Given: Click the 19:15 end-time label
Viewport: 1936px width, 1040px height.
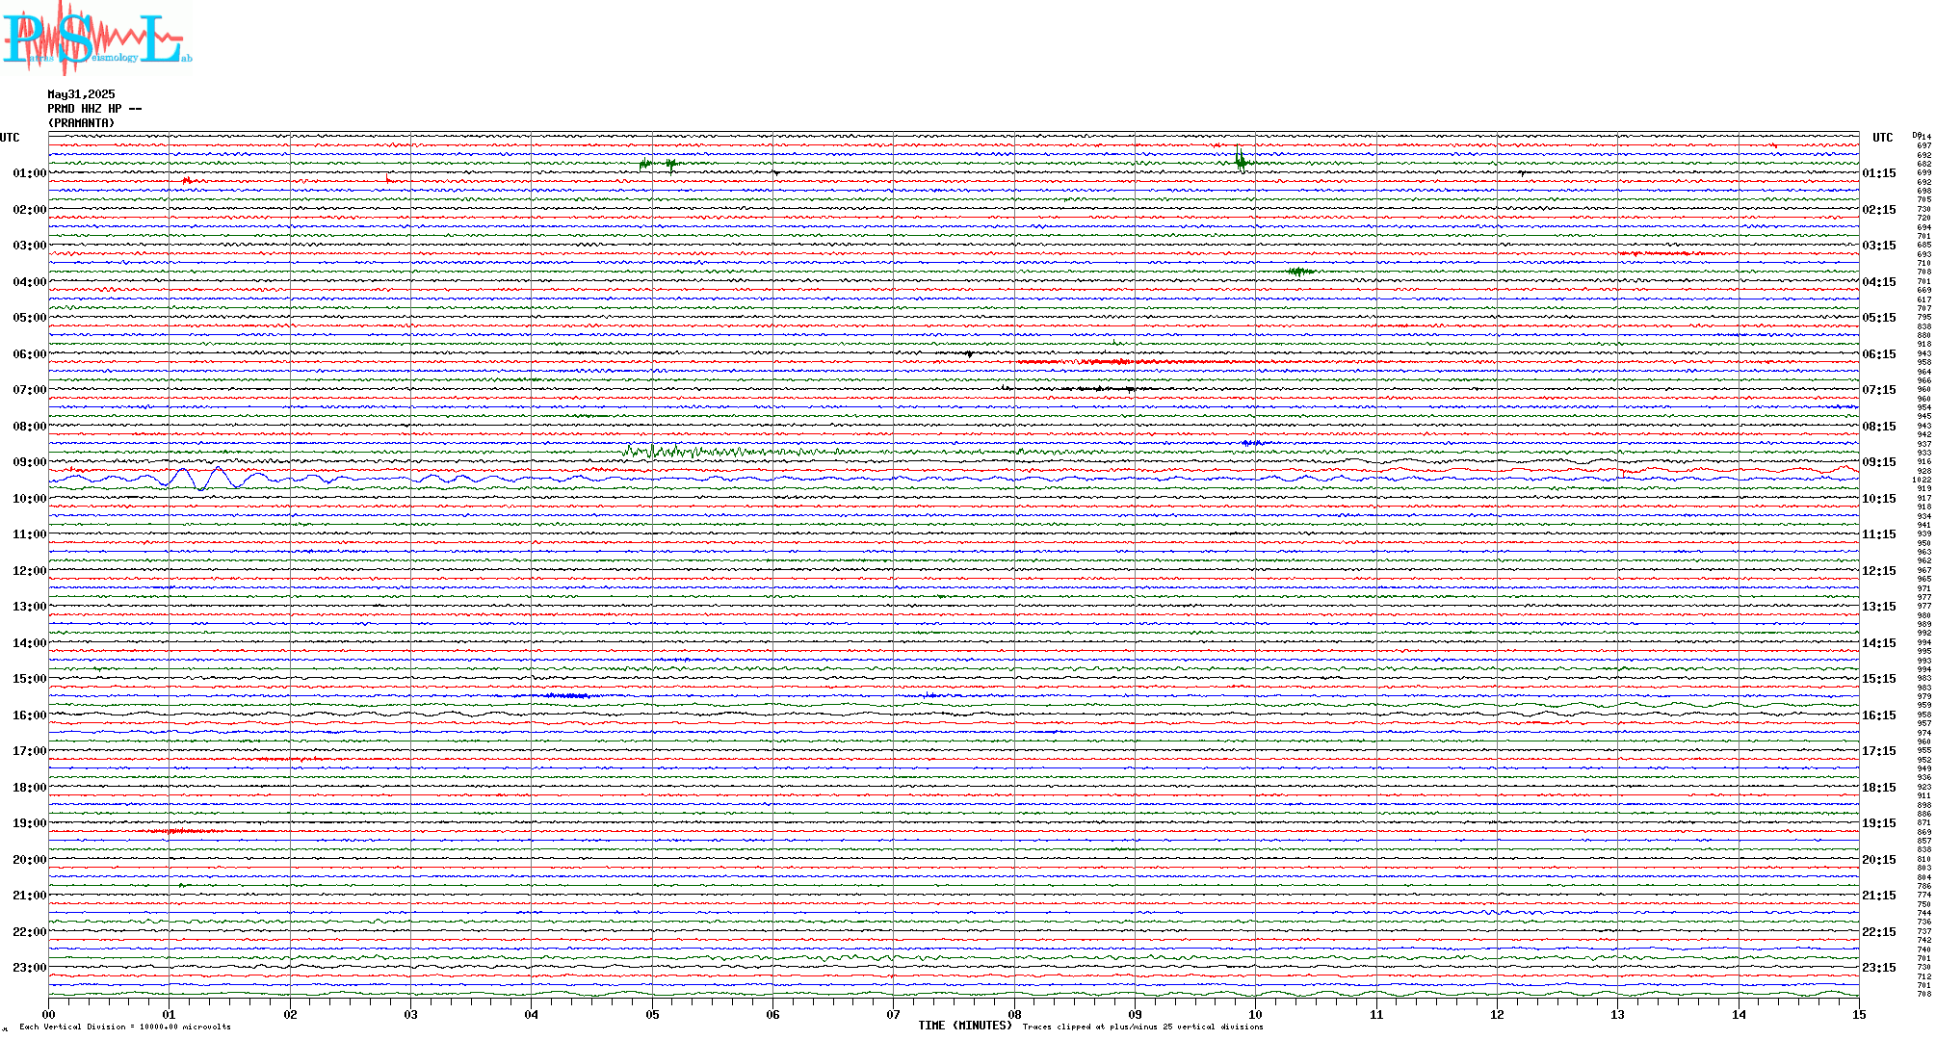Looking at the screenshot, I should click(1879, 823).
